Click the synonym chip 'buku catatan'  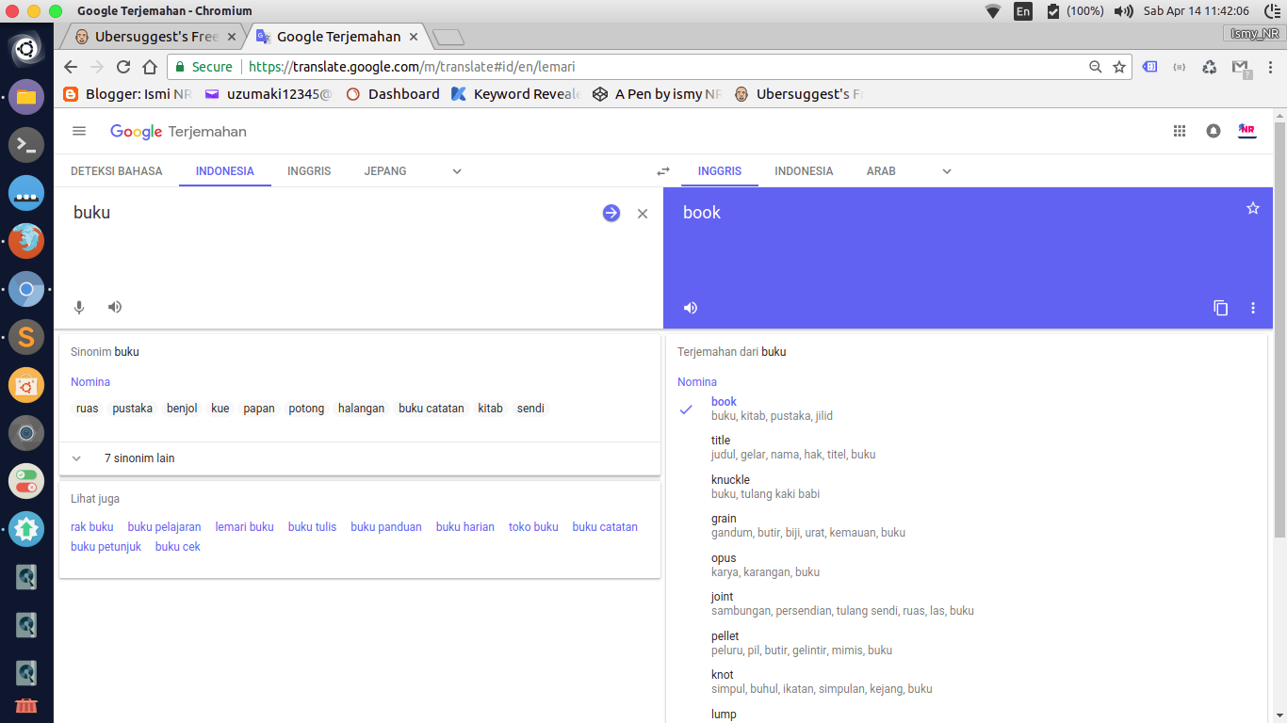point(432,409)
